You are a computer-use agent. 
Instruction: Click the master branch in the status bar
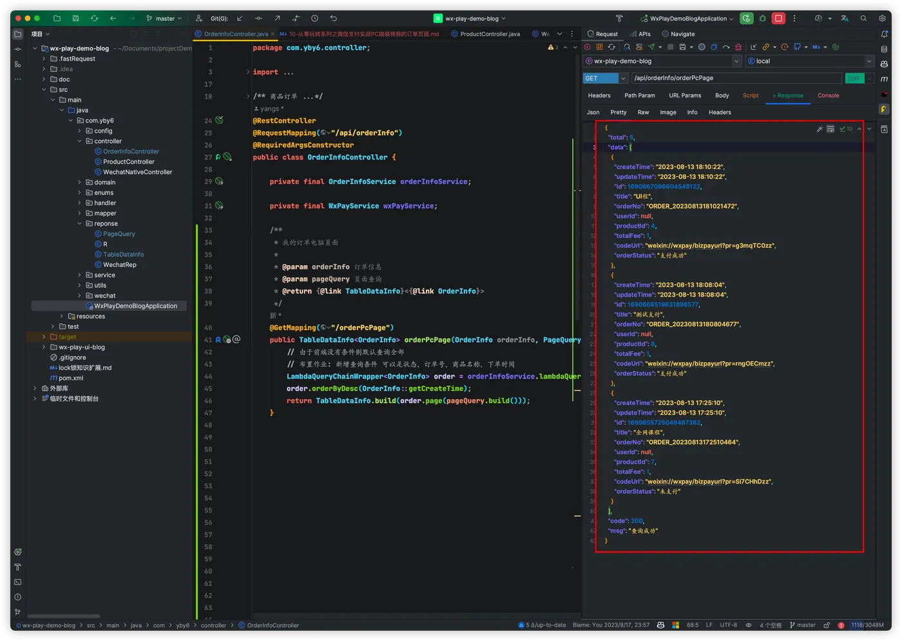coord(802,626)
